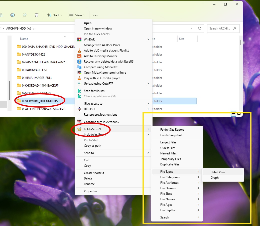Click the EaseUS recovery icon
Screen dimensions: 260x226
click(79, 62)
